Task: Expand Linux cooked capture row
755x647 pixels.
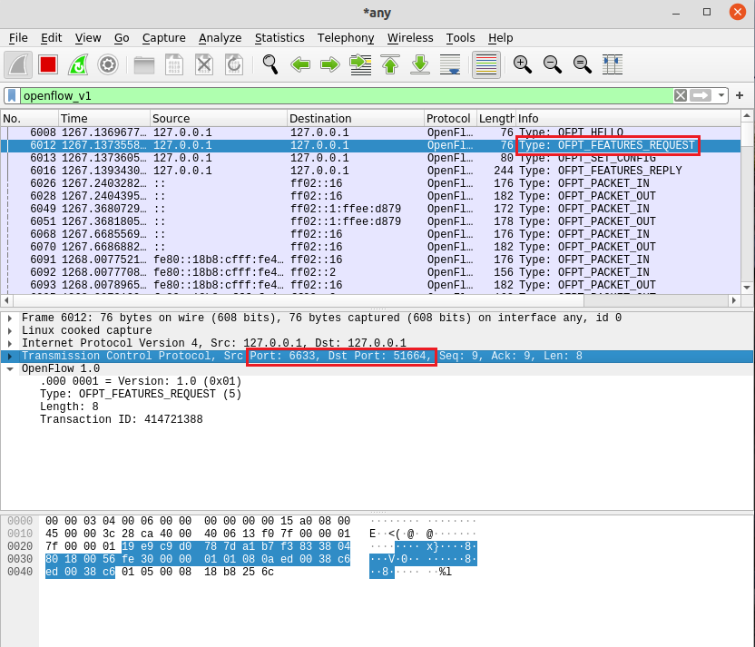Action: 10,330
